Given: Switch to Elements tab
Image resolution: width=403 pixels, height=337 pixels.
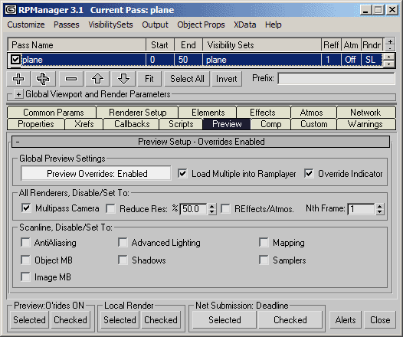Looking at the screenshot, I should [208, 113].
